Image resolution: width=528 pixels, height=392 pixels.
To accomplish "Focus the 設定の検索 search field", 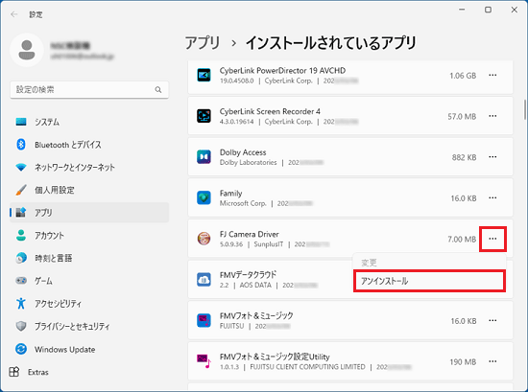I will (x=89, y=90).
